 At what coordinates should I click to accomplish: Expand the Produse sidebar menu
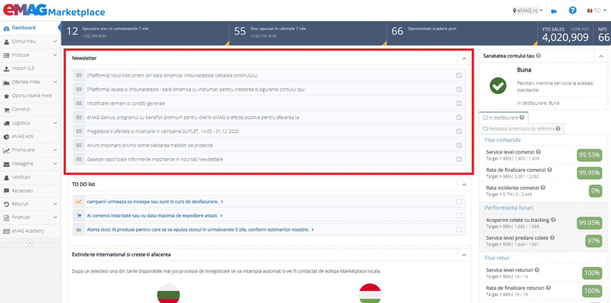tap(30, 55)
